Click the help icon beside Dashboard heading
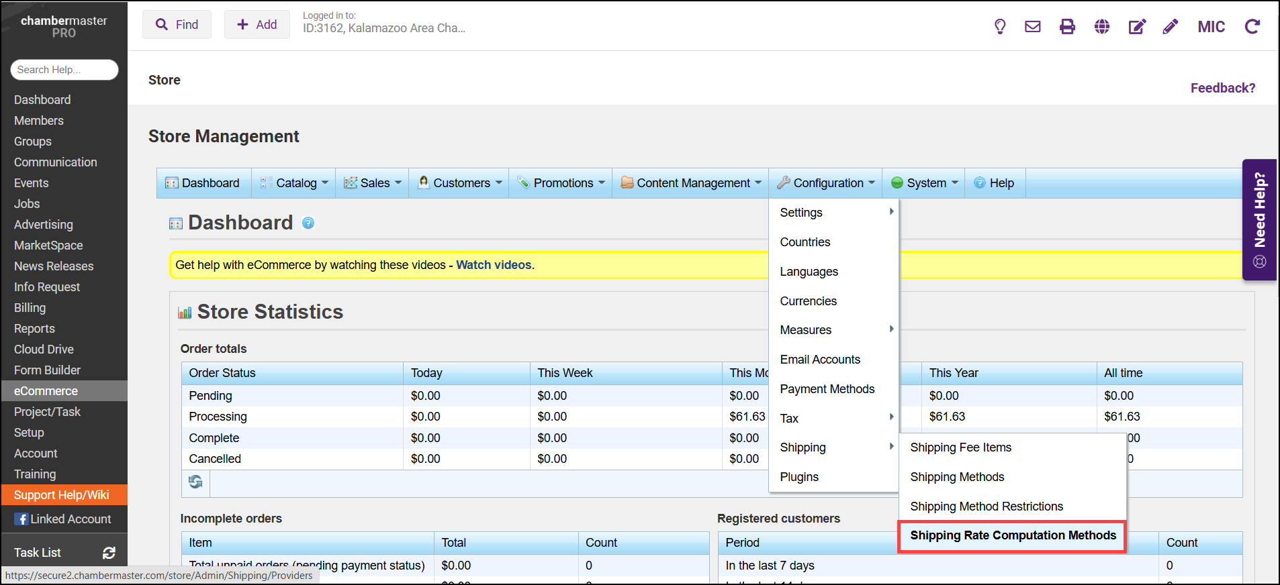This screenshot has height=585, width=1280. tap(308, 223)
